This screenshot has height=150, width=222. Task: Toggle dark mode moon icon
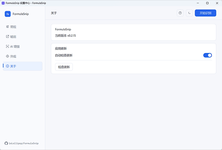click(189, 13)
